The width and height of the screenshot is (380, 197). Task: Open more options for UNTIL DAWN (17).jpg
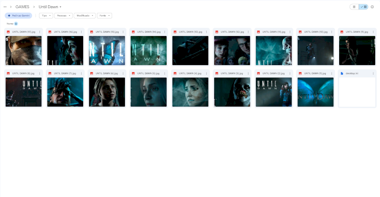(x=40, y=32)
